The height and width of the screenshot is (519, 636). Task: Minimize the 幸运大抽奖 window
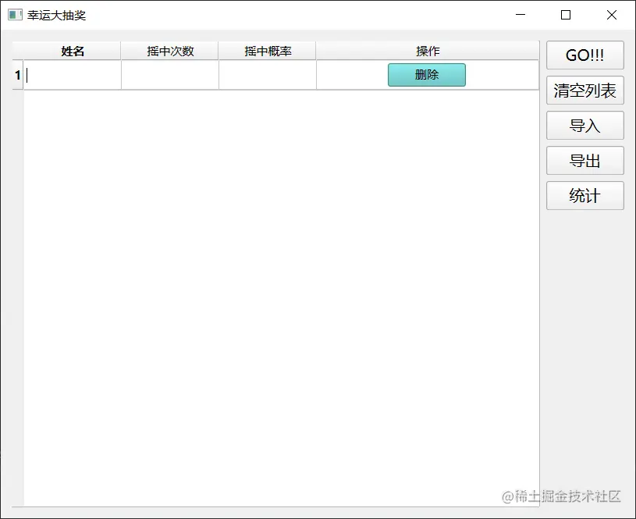point(520,15)
